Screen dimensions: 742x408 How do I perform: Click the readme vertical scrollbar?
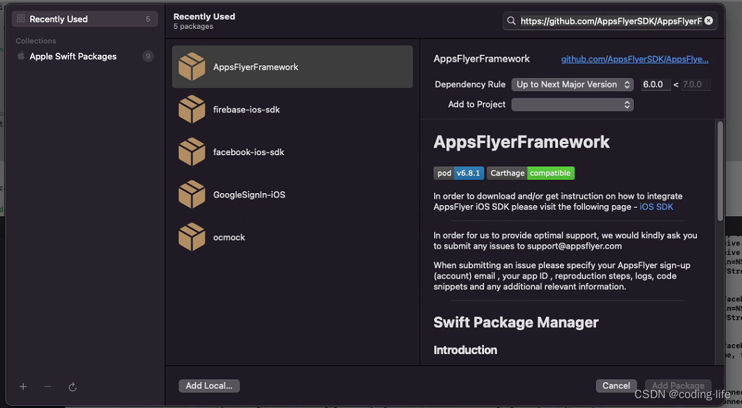pos(720,171)
